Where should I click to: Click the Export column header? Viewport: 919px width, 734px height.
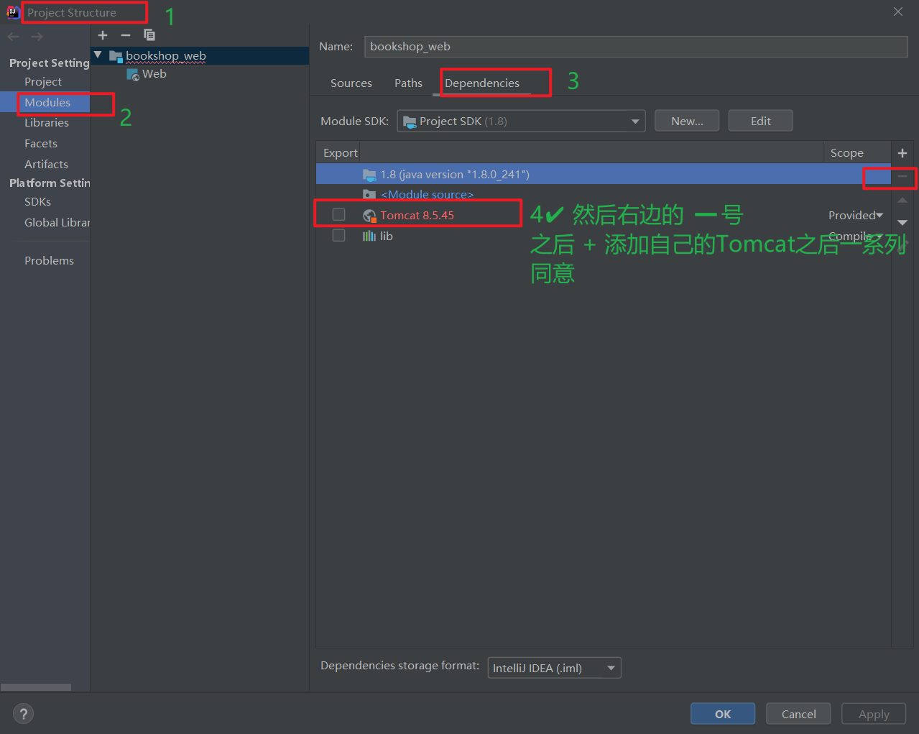click(x=340, y=153)
